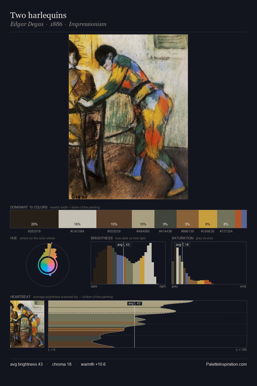Click the 'avg brightness 43' footer text
The image size is (257, 386).
26,364
